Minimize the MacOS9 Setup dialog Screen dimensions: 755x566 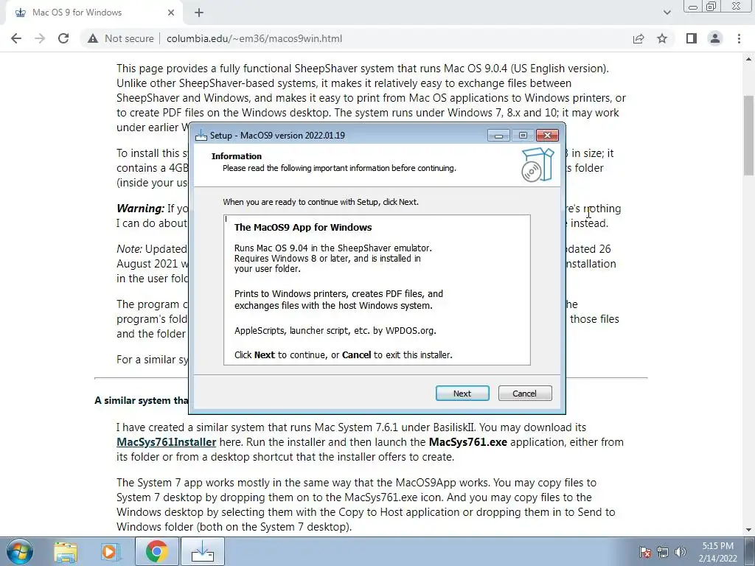click(498, 136)
